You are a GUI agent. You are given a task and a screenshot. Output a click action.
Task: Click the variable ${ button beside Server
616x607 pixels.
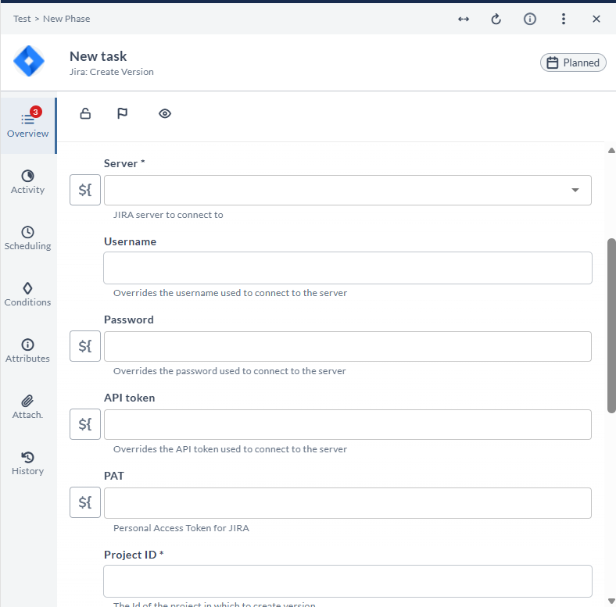[x=85, y=190]
